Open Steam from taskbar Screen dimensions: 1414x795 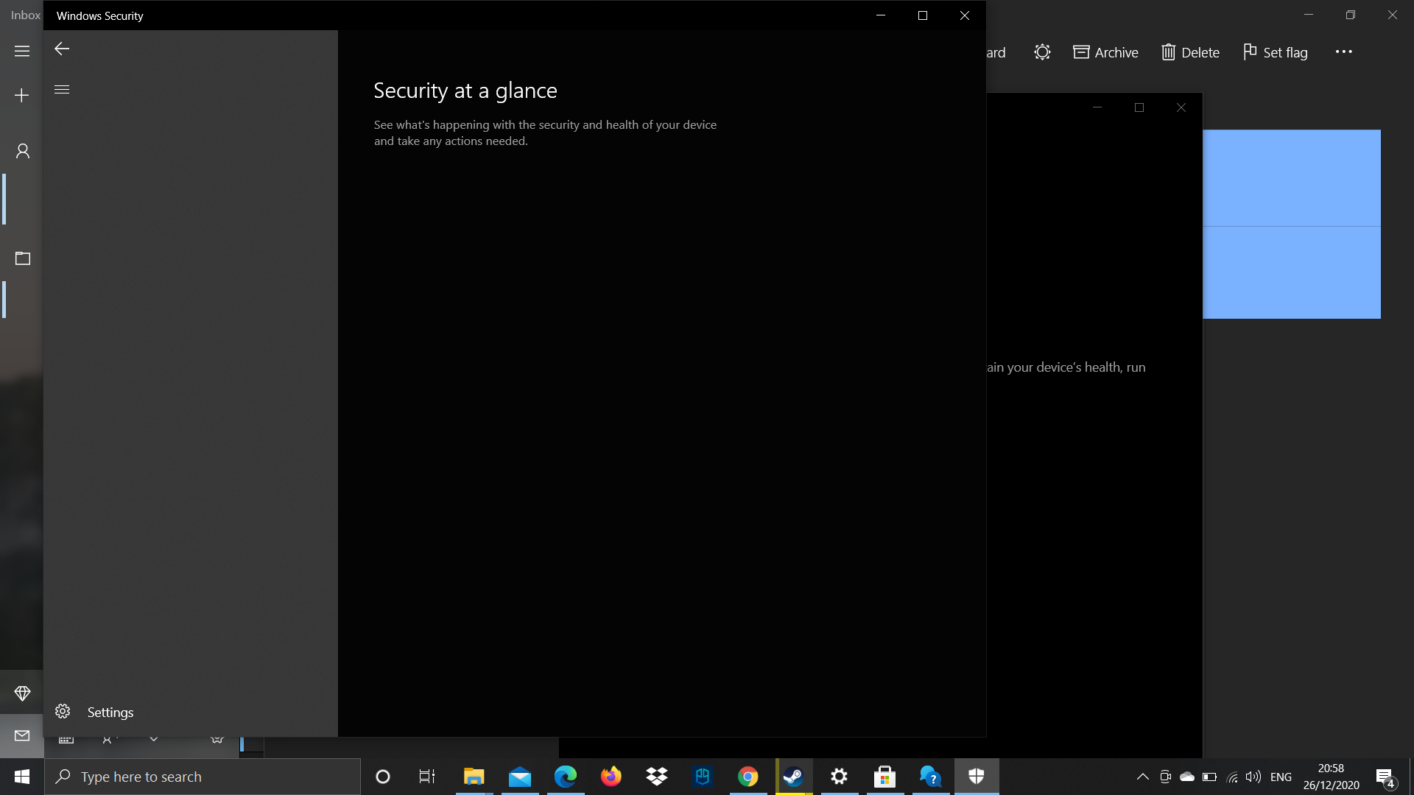point(794,777)
